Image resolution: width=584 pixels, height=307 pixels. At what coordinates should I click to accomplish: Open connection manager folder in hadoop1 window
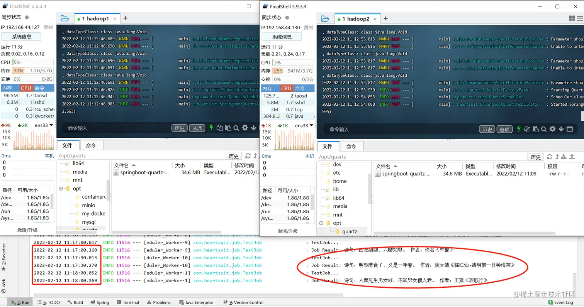pos(65,19)
